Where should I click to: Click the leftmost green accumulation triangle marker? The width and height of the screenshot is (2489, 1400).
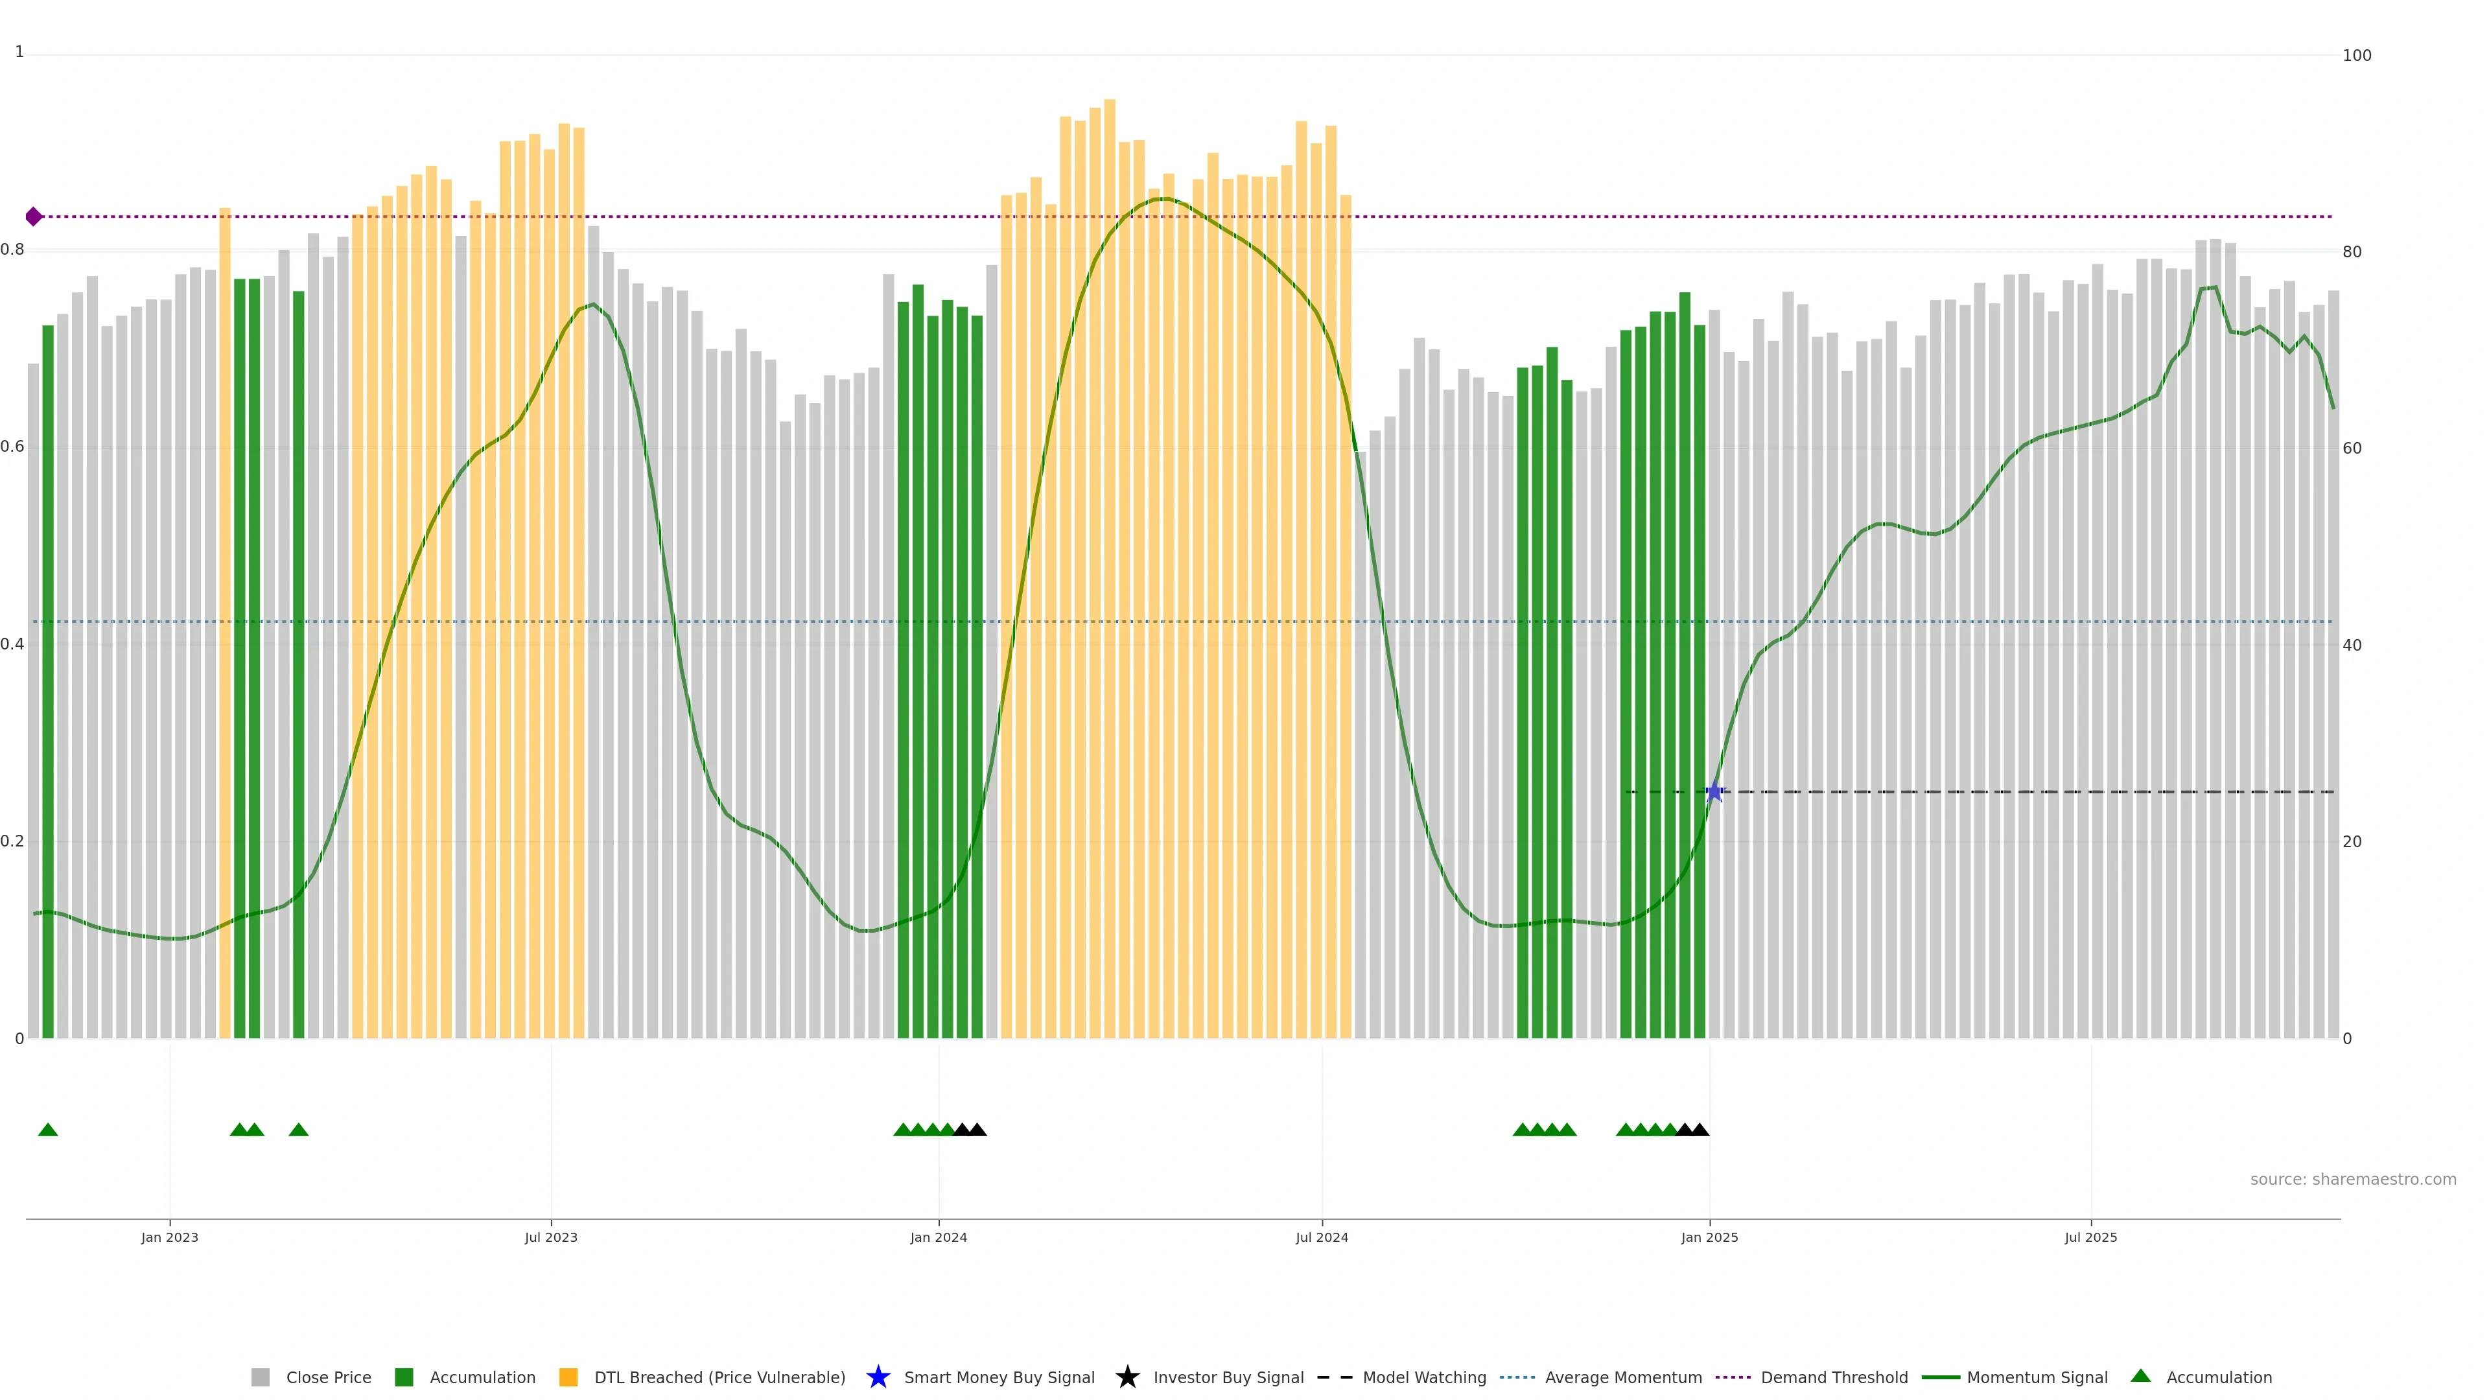click(x=47, y=1130)
